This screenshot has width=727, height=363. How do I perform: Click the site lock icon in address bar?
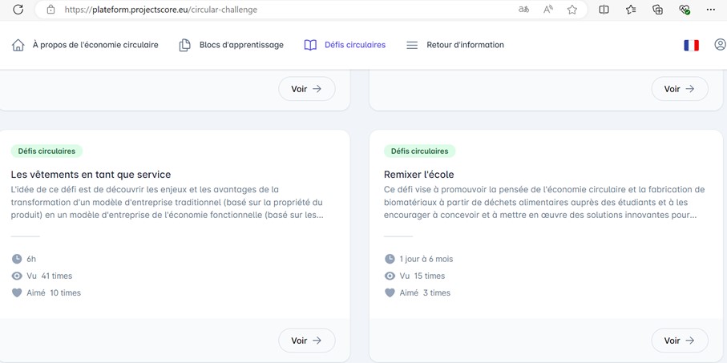tap(50, 10)
